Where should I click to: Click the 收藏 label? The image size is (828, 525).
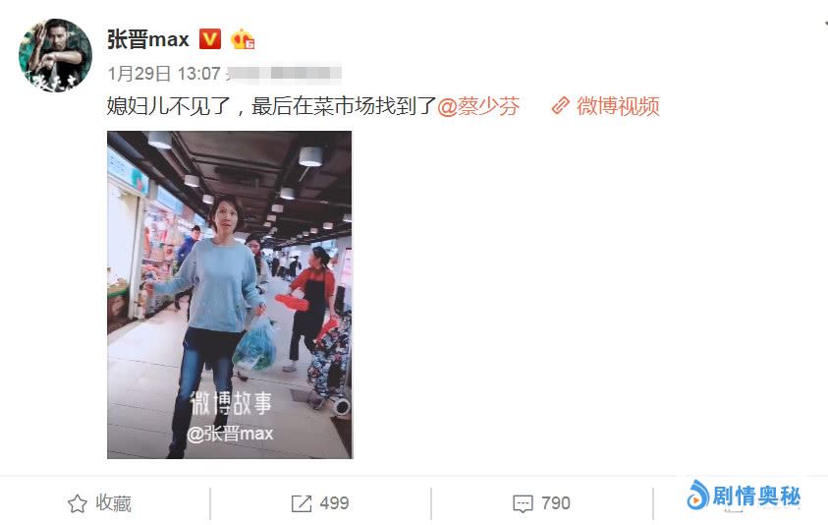point(113,503)
